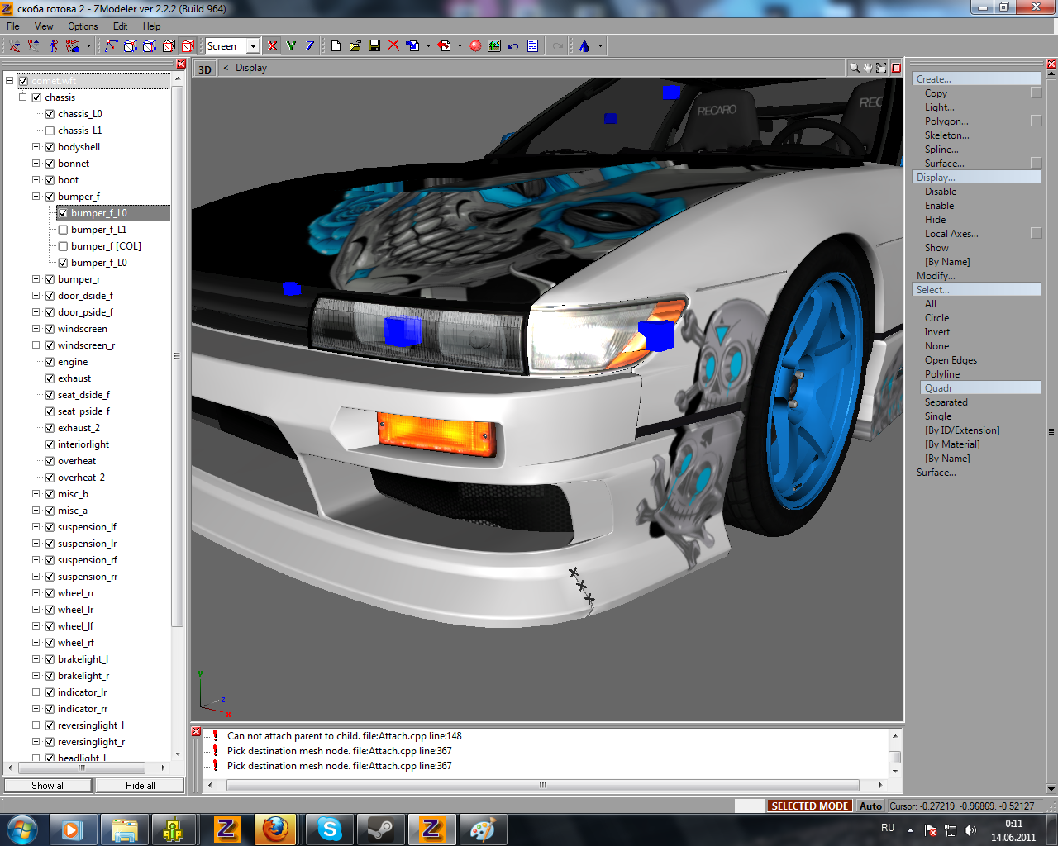The image size is (1058, 846).
Task: Click the Hide all button
Action: pos(140,786)
